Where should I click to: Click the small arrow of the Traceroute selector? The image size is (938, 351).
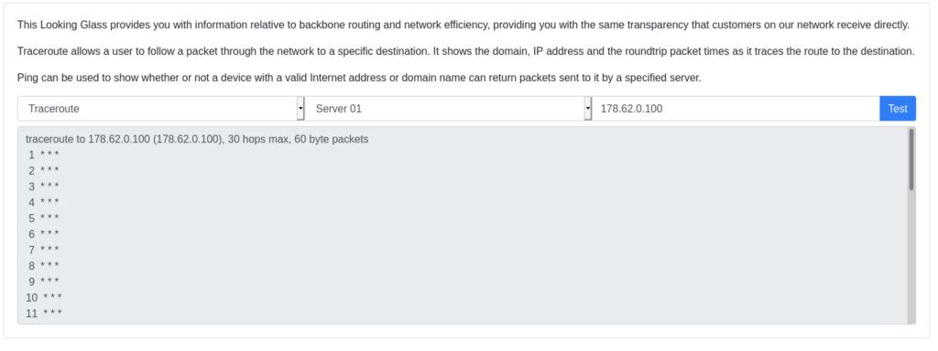pyautogui.click(x=300, y=109)
